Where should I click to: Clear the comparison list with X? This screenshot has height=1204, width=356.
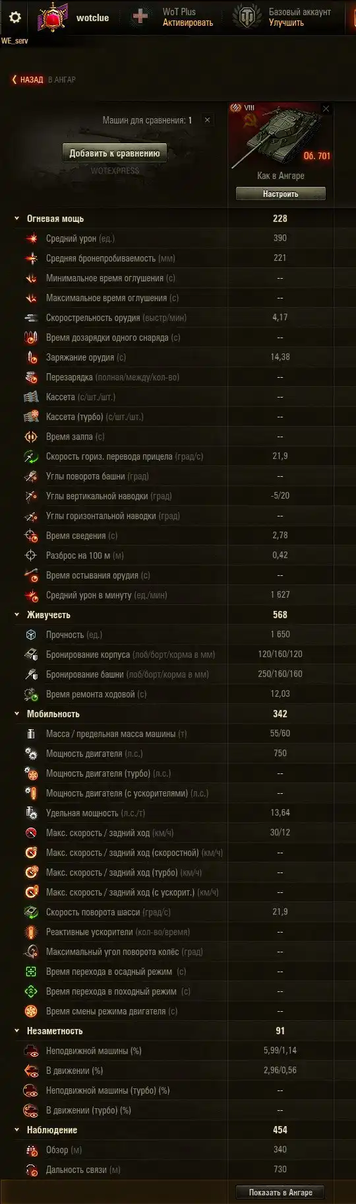[207, 120]
